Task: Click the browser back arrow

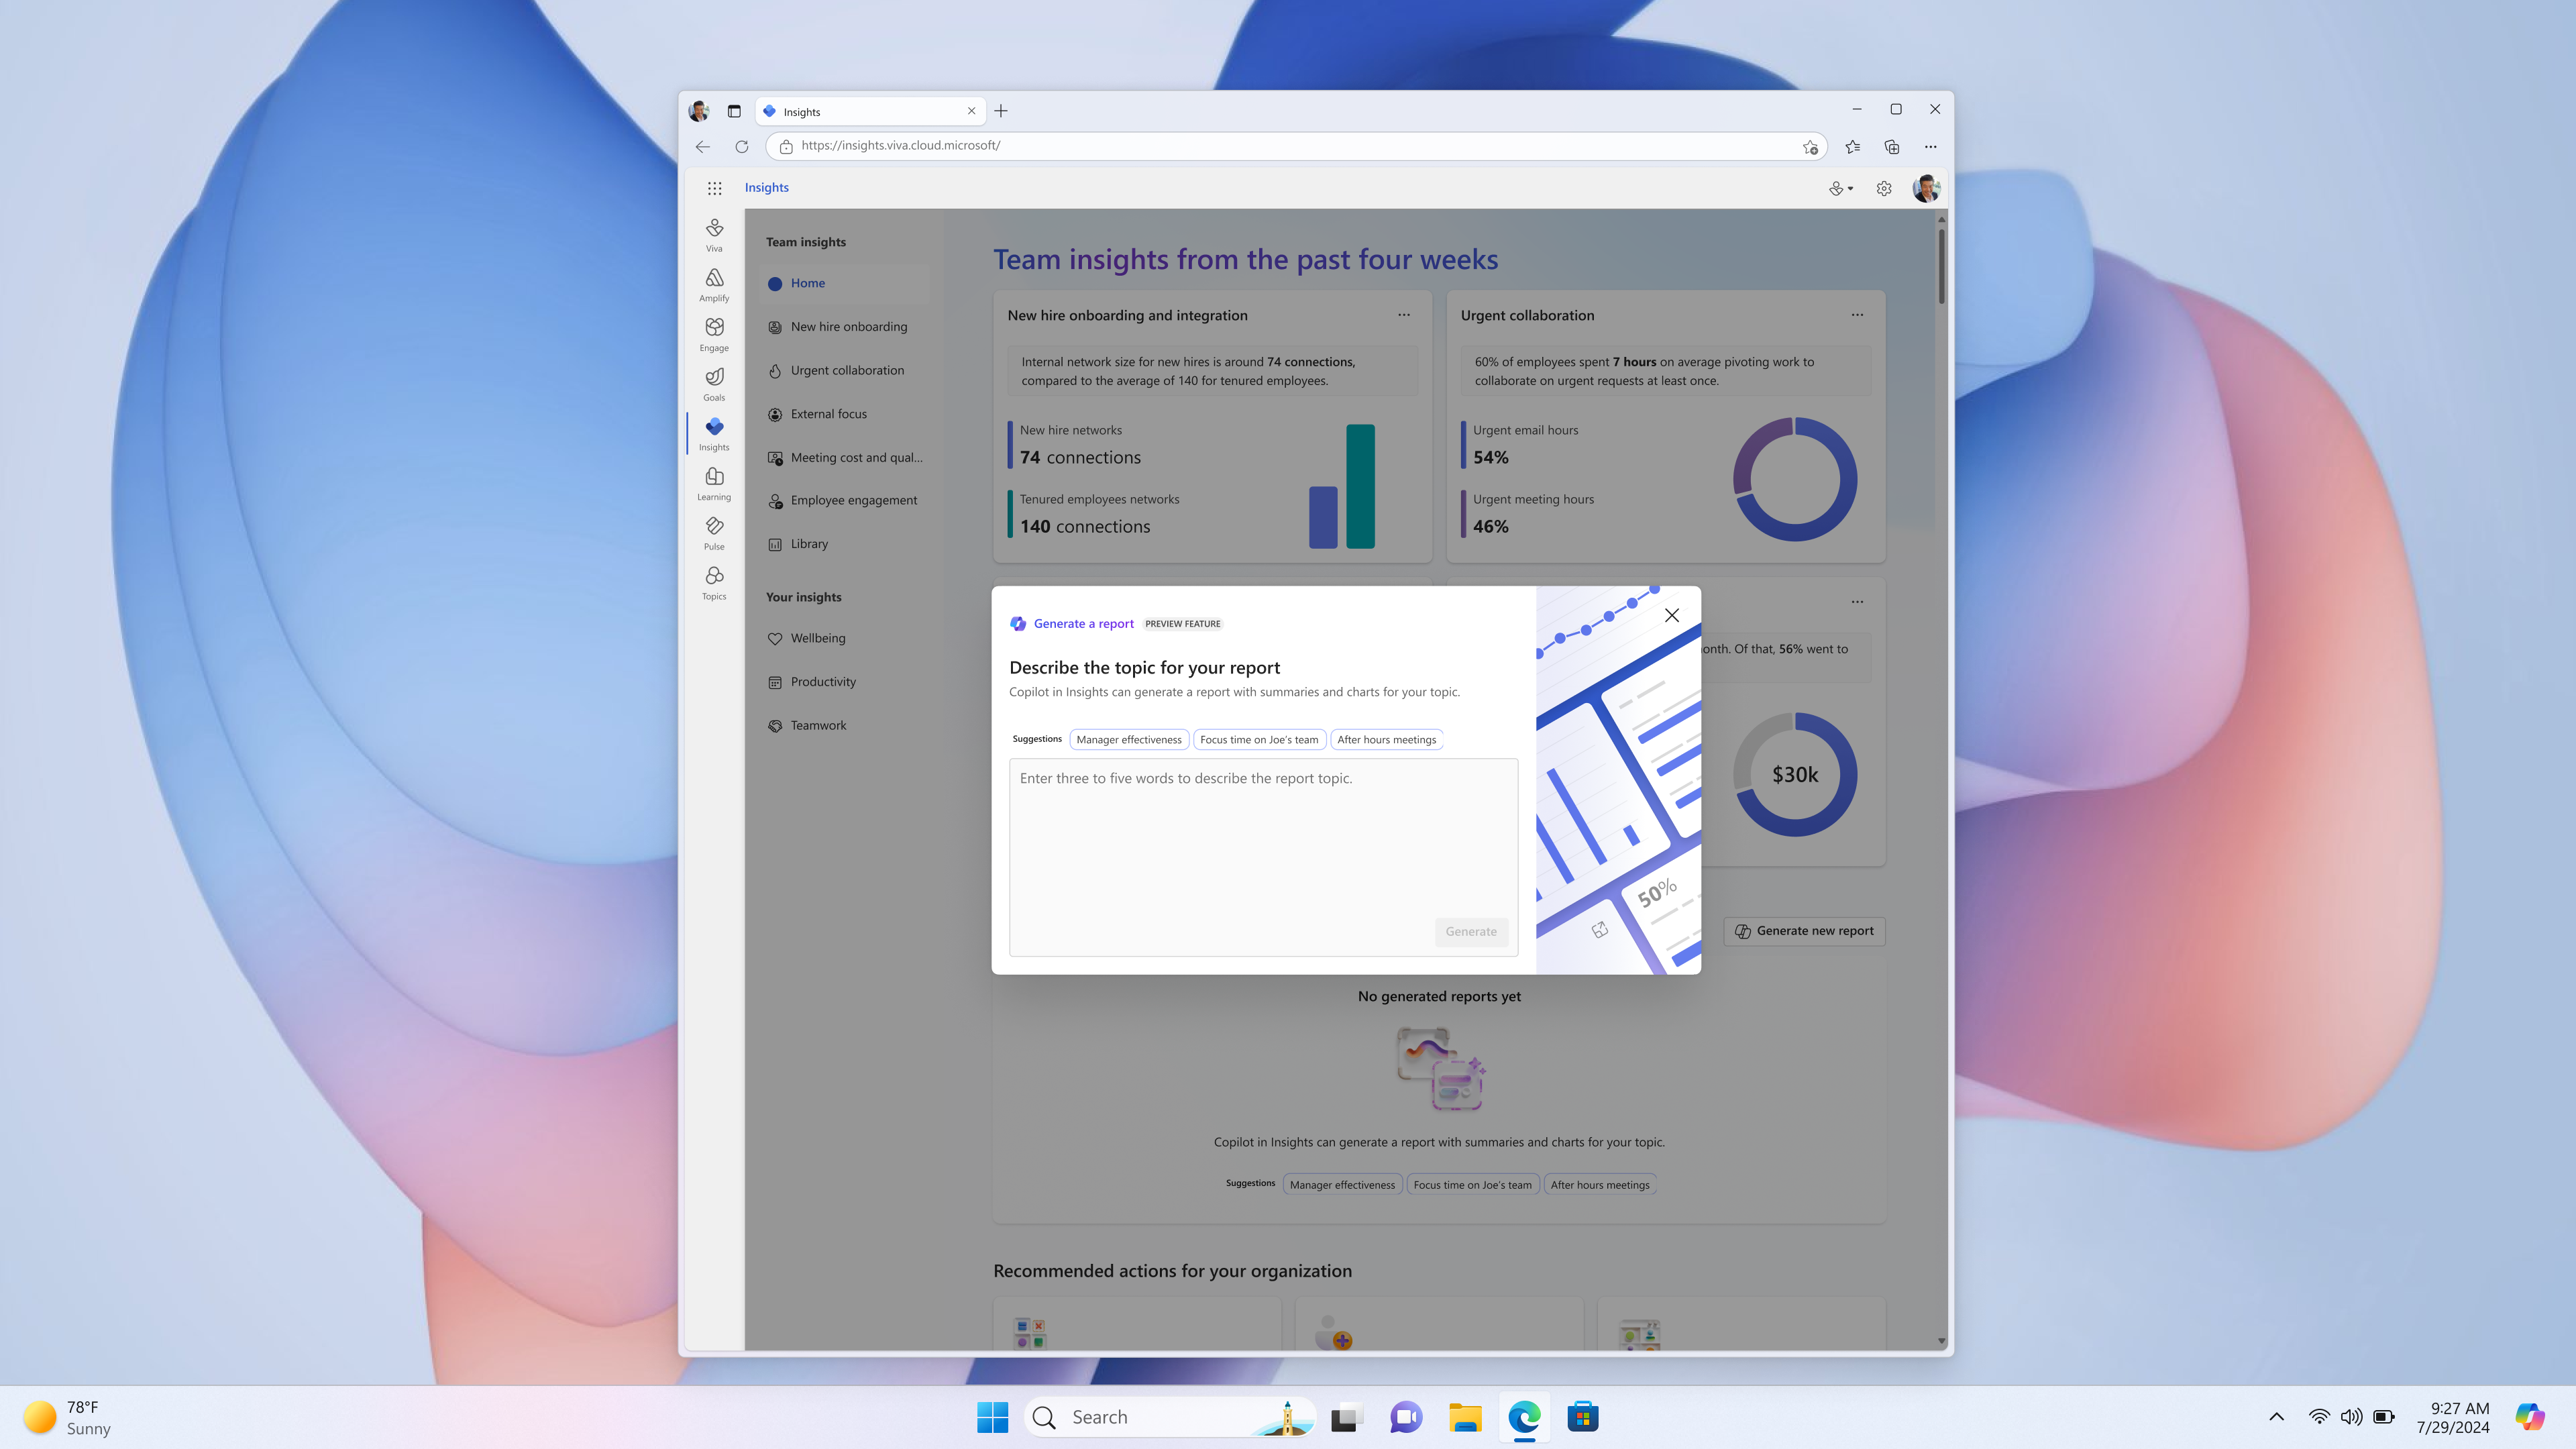Action: (x=703, y=146)
